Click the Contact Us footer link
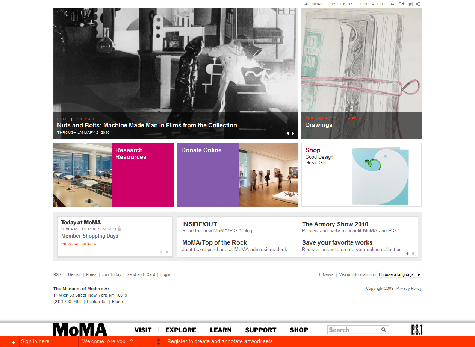475x347 pixels. 97,302
